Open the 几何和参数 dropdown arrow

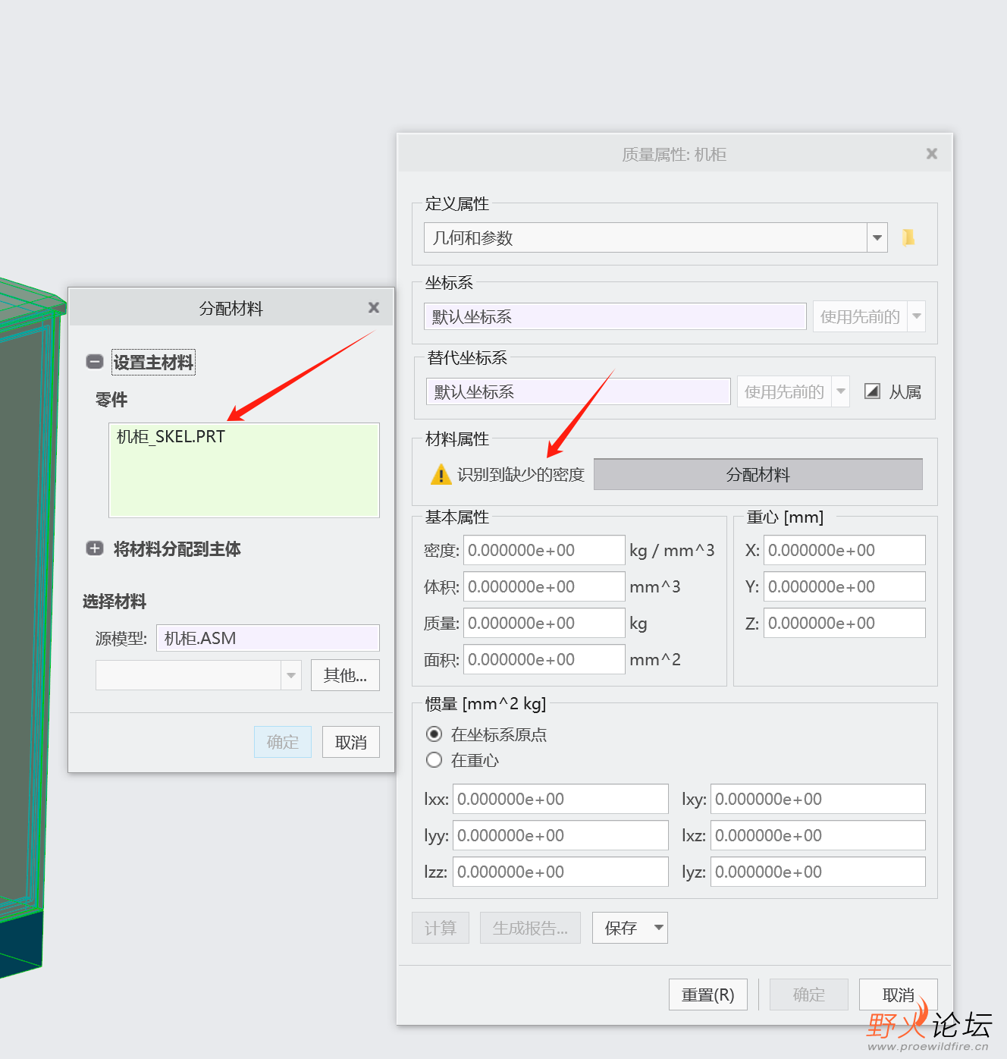pyautogui.click(x=877, y=237)
